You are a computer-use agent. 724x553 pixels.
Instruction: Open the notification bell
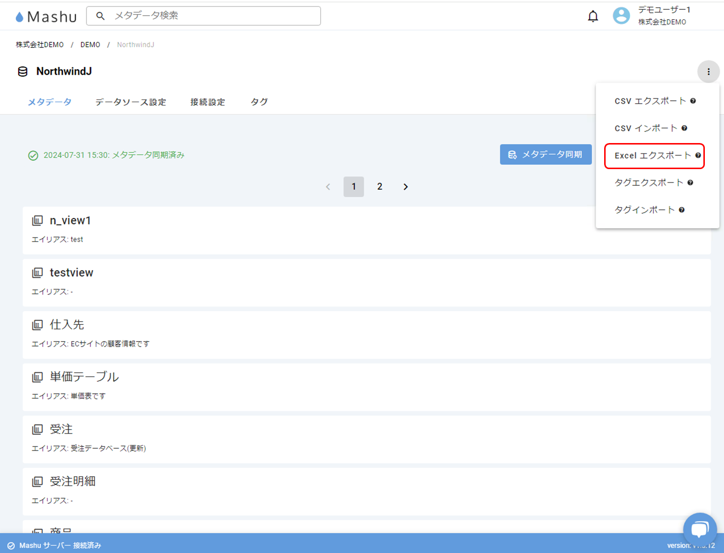593,16
